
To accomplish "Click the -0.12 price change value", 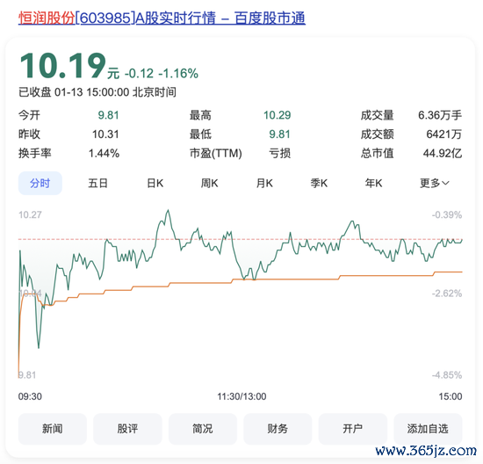I will (x=139, y=73).
